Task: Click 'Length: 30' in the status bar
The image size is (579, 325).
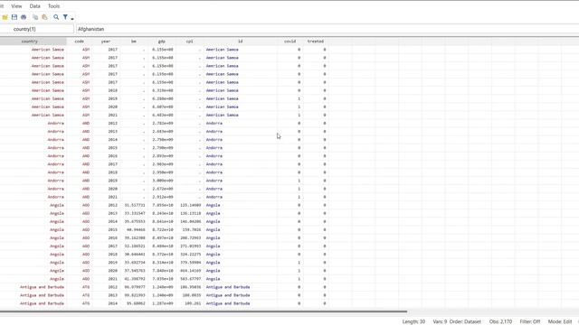Action: coord(413,321)
